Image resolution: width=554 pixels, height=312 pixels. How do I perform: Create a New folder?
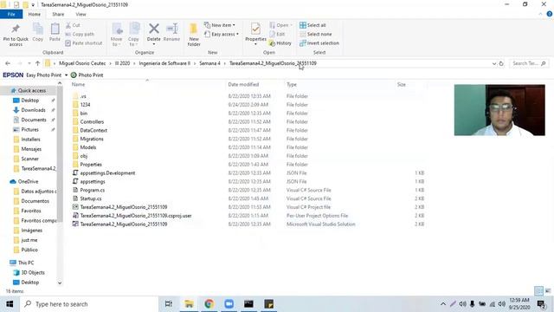(194, 35)
